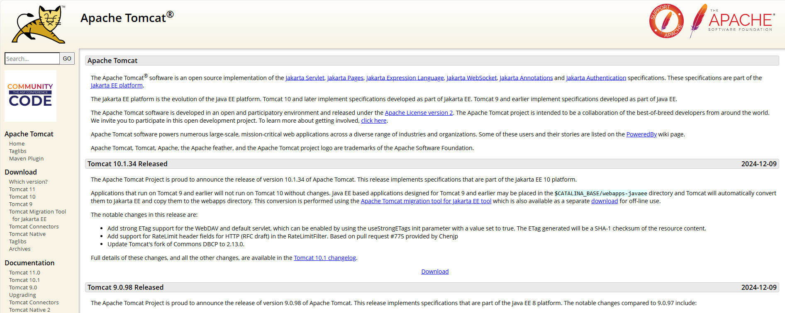Follow the Jakarta Servlet link

pos(305,78)
